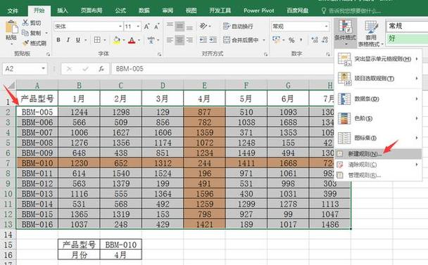428x265 pixels.
Task: Toggle align text right
Action: pyautogui.click(x=189, y=40)
